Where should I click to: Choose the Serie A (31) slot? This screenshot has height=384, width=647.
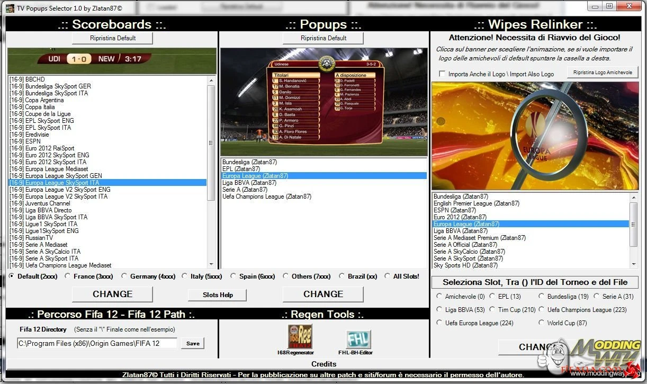tap(597, 297)
